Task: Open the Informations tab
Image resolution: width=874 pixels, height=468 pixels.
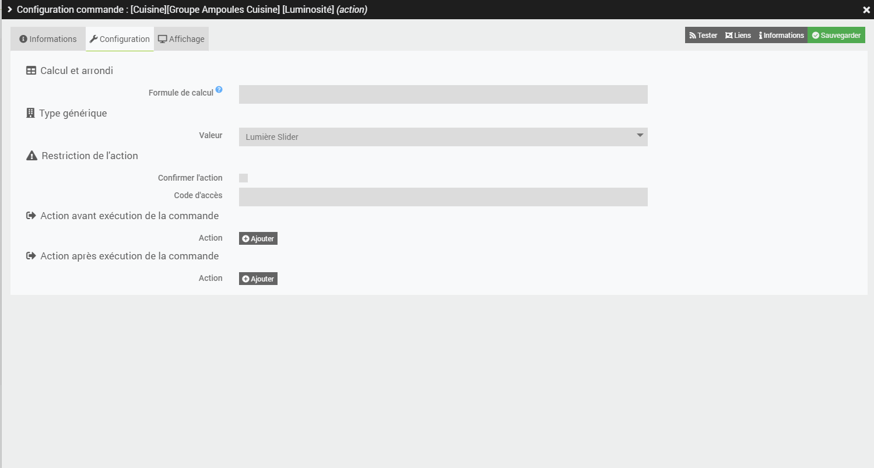Action: pyautogui.click(x=48, y=39)
